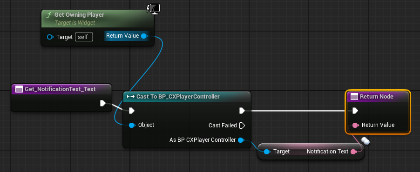Click the Return Node header icon
Screen dimensions: 420x172
tap(354, 97)
